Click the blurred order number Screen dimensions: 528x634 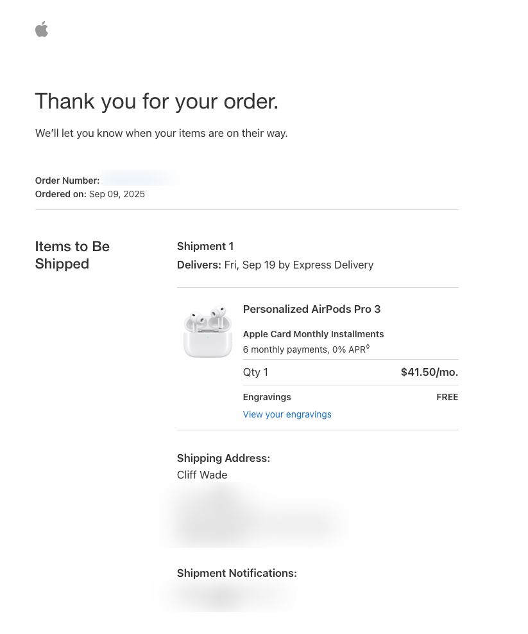tap(139, 179)
